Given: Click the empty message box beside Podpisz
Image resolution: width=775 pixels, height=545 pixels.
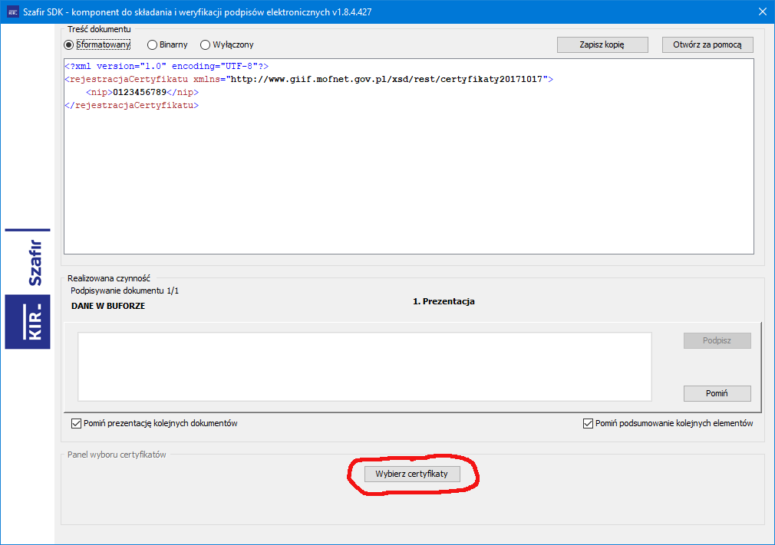Looking at the screenshot, I should coord(364,366).
